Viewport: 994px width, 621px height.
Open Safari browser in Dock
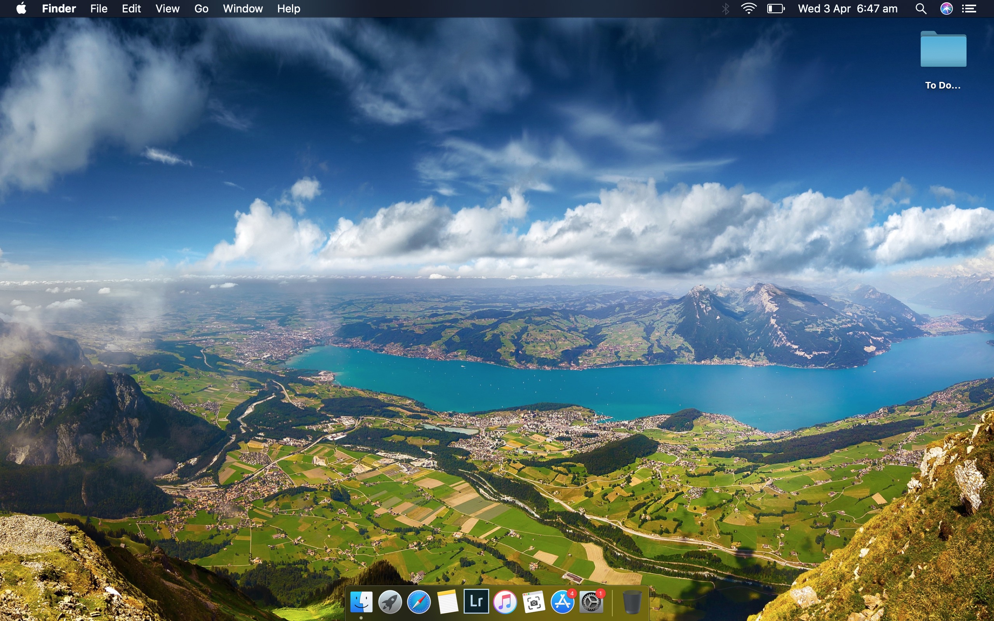(x=419, y=602)
